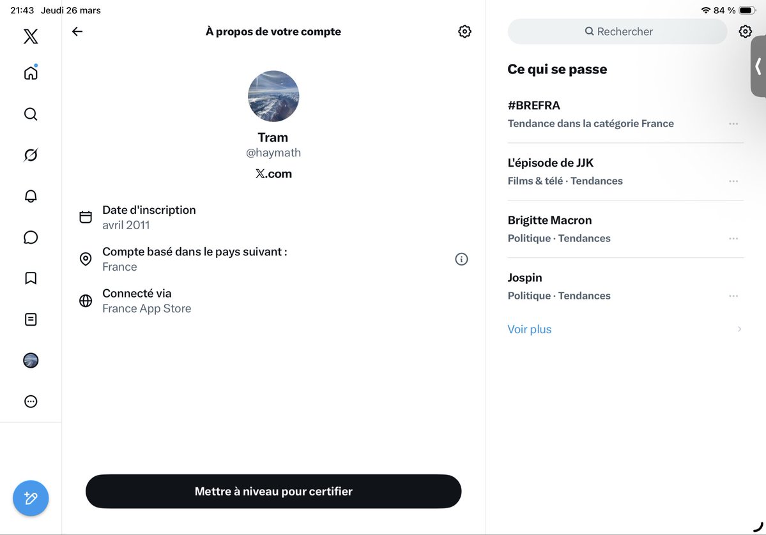Click 'Compte basé dans le pays suivant' label

point(194,252)
